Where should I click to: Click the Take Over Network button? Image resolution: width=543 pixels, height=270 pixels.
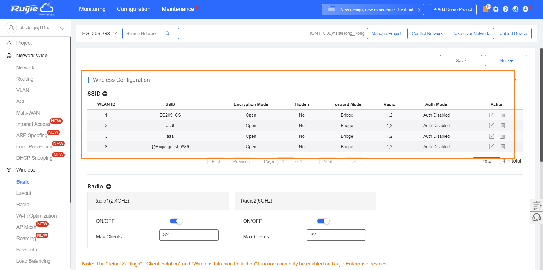point(471,34)
